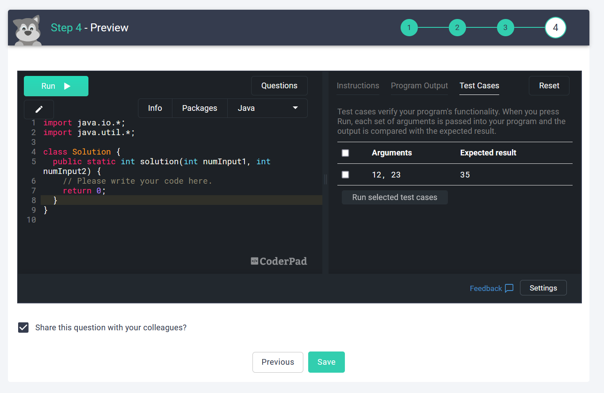Click the 'import java.util.*;' line
Viewport: 604px width, 393px height.
[89, 132]
